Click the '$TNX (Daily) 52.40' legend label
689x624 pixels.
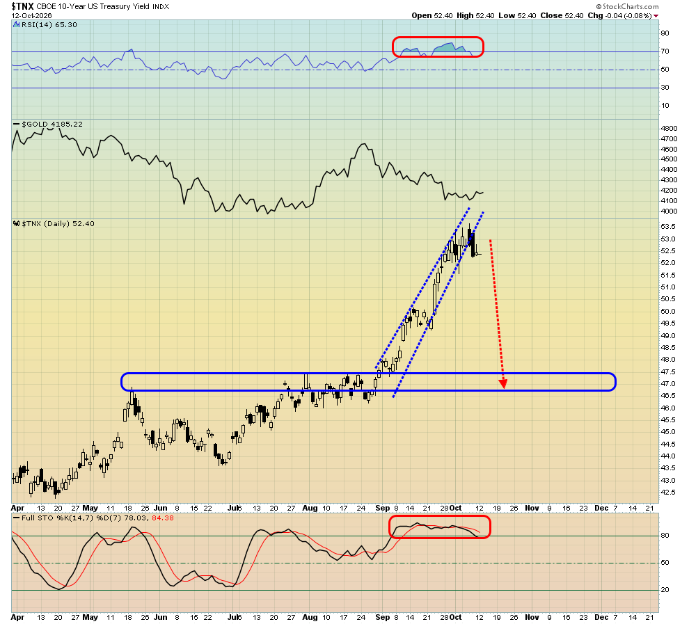(58, 223)
